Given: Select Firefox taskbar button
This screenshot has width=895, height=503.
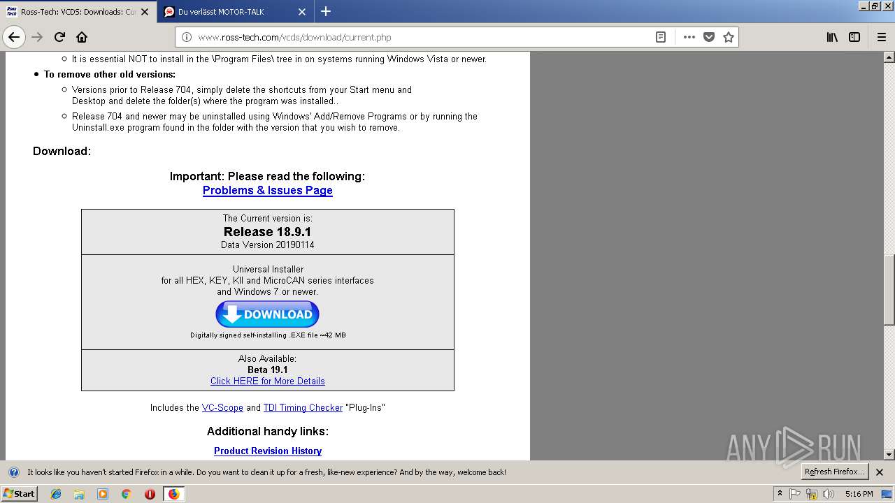Looking at the screenshot, I should pos(173,494).
